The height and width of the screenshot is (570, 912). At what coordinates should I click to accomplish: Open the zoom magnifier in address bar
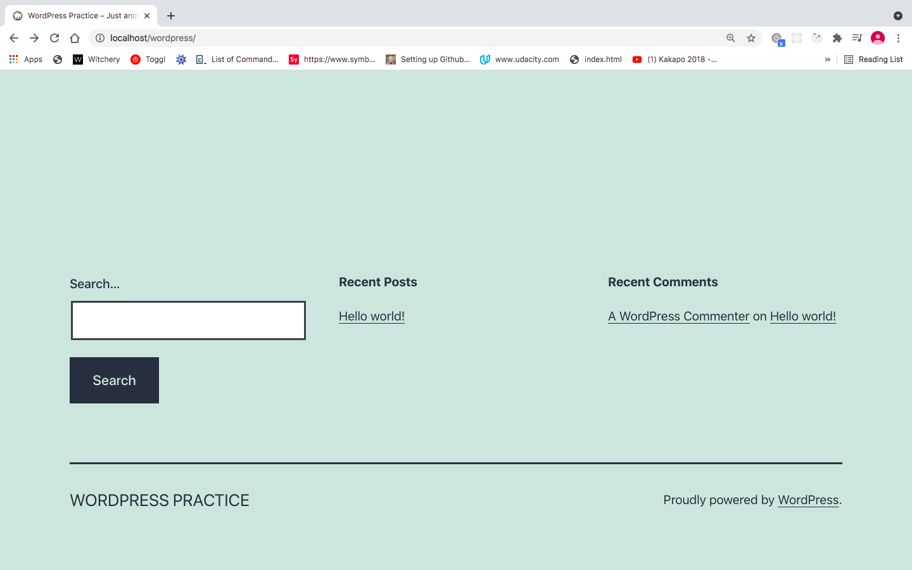coord(731,38)
